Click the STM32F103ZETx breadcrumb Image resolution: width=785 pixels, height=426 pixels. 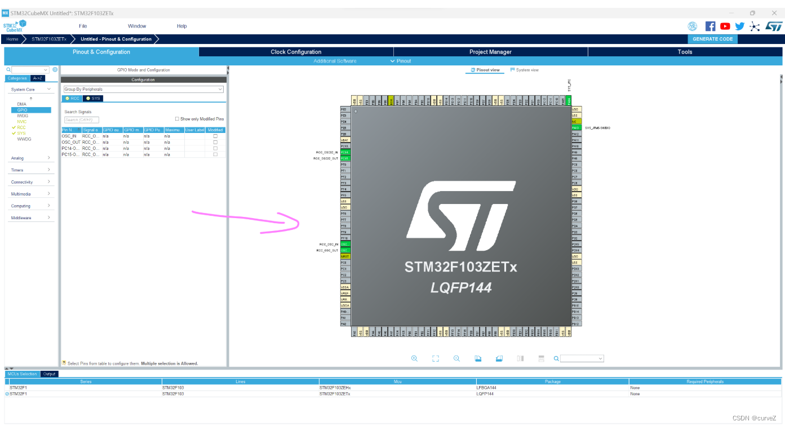click(x=49, y=39)
